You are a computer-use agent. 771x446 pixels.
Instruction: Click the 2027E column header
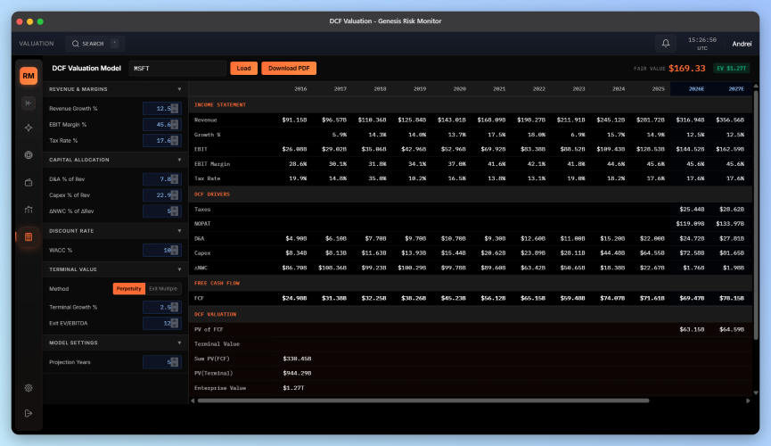pyautogui.click(x=736, y=89)
